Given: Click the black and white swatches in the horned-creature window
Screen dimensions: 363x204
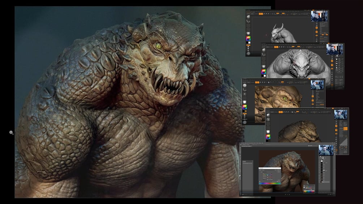Looking at the screenshot, I should coord(249,43).
